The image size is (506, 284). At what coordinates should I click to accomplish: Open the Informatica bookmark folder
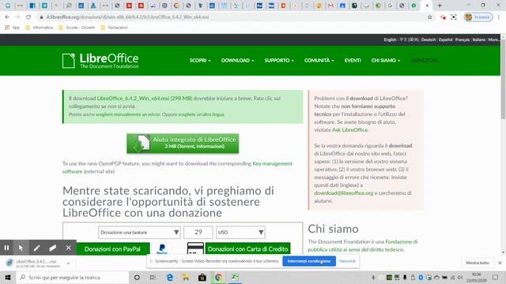(39, 28)
